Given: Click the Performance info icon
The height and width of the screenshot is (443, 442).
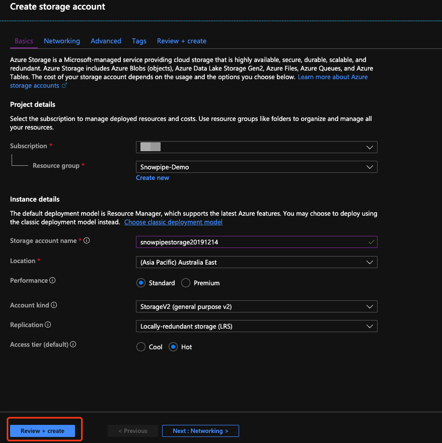Looking at the screenshot, I should click(52, 280).
